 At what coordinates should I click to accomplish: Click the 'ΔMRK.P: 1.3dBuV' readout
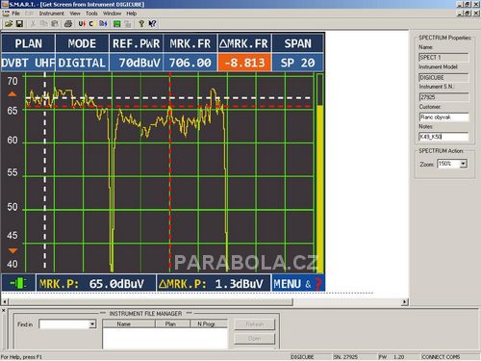point(214,283)
